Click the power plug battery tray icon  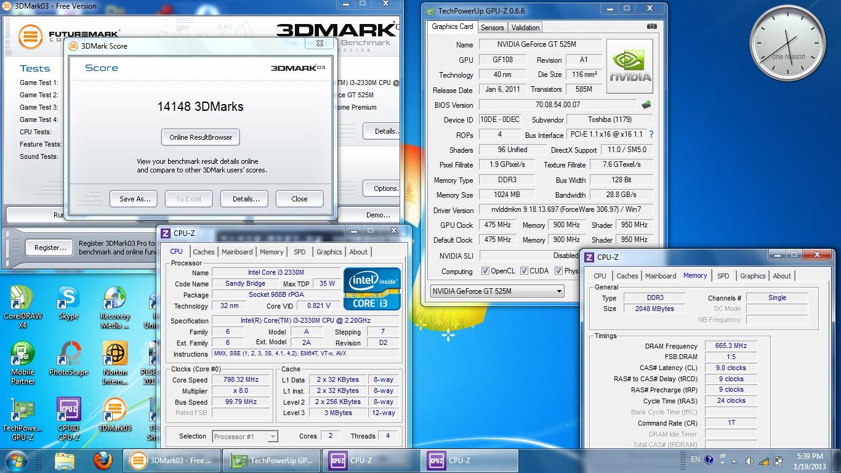778,461
